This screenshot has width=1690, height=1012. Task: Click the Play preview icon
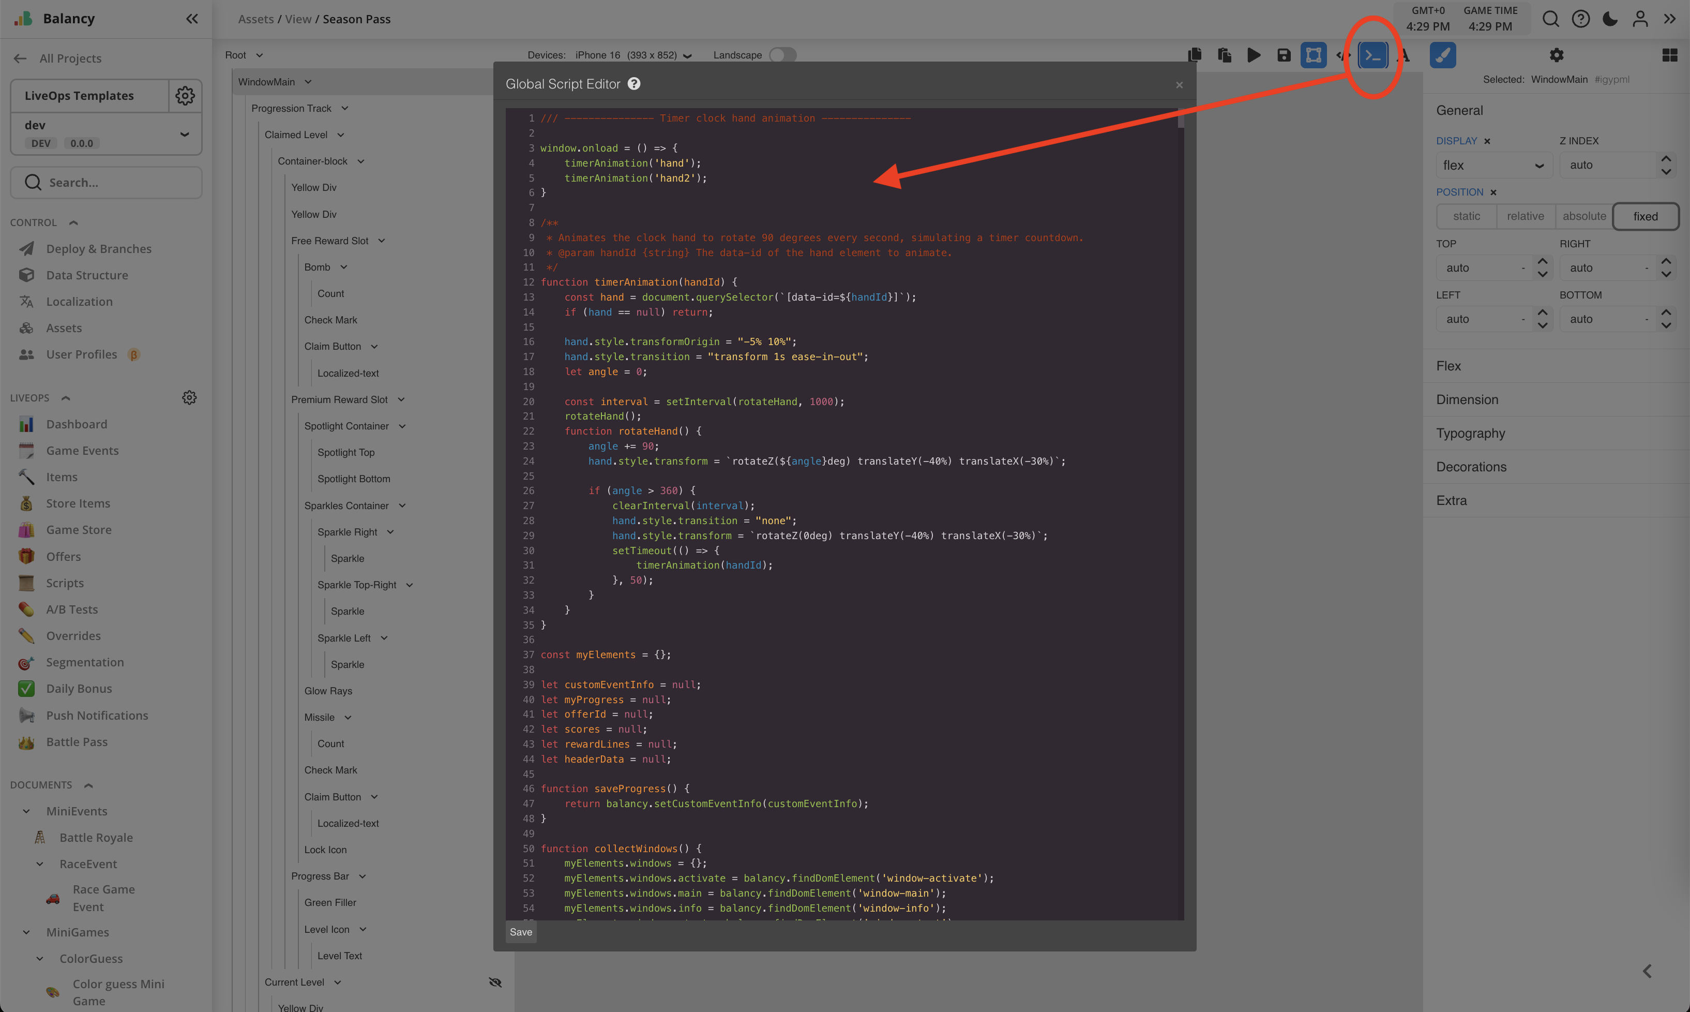pos(1254,55)
